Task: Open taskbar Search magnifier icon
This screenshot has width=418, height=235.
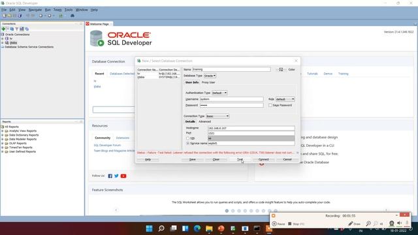Action: click(x=161, y=228)
